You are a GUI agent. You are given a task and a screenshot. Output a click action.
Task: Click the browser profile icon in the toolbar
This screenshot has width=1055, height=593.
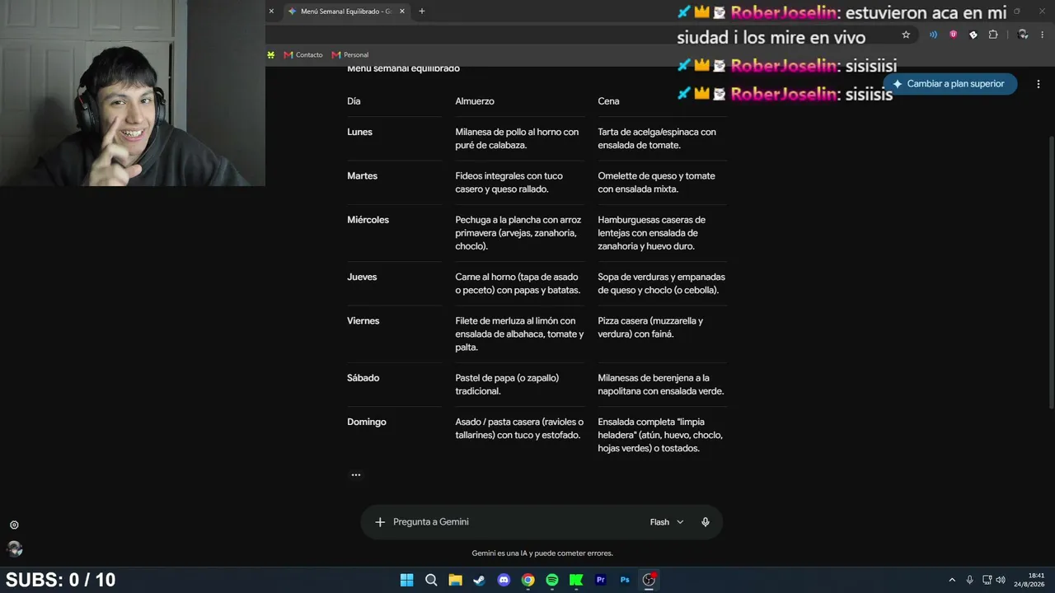1023,35
